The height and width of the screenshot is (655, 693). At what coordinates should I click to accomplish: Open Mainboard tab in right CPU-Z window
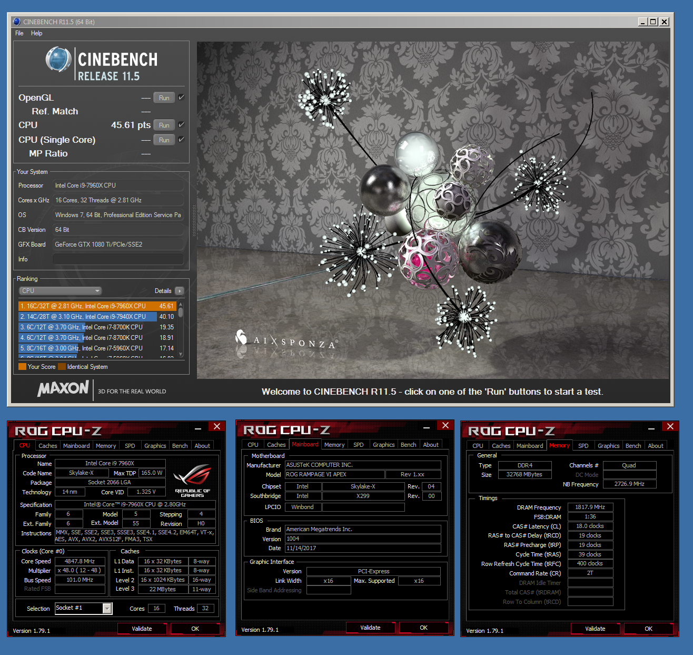[530, 446]
